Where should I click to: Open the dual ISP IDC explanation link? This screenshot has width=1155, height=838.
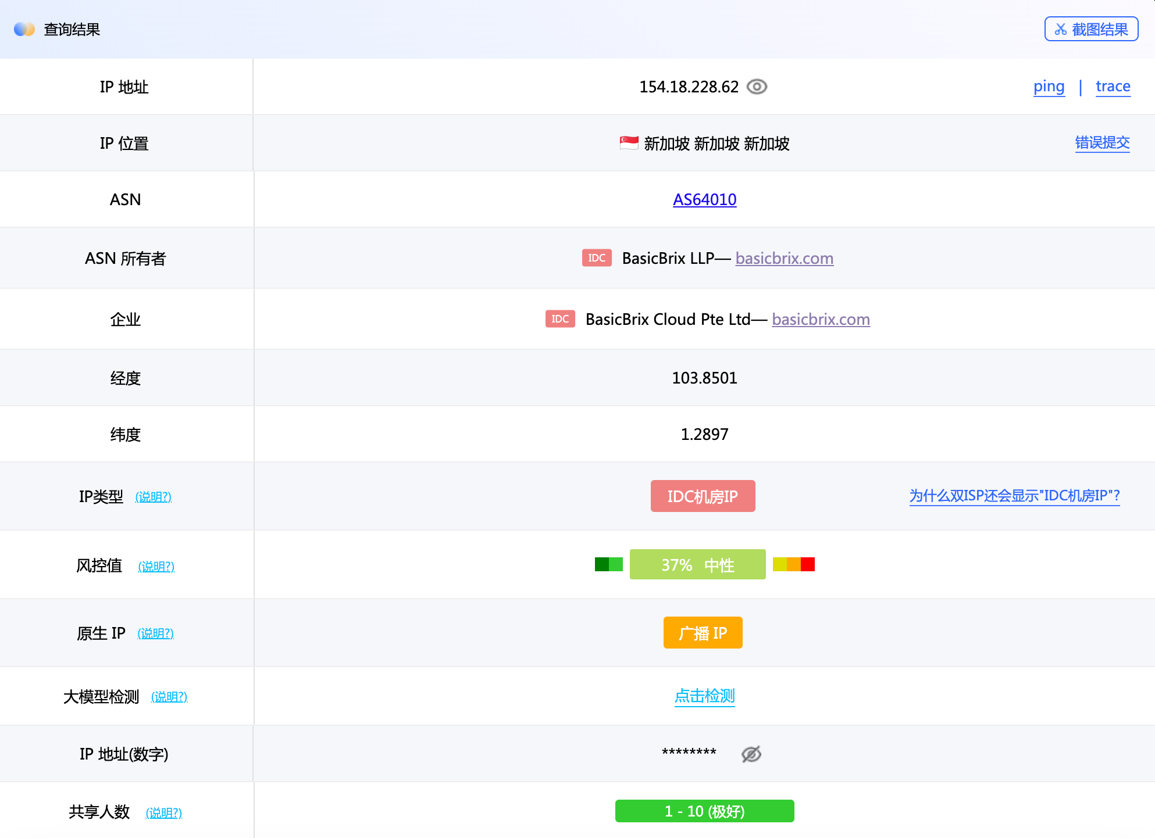click(x=1014, y=496)
